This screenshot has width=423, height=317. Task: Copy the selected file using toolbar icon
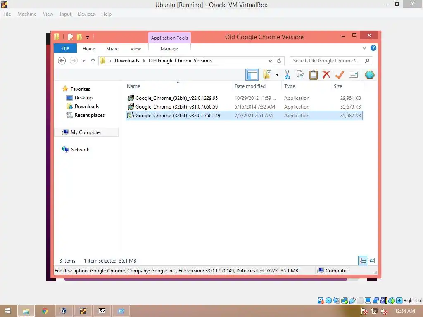coord(300,75)
